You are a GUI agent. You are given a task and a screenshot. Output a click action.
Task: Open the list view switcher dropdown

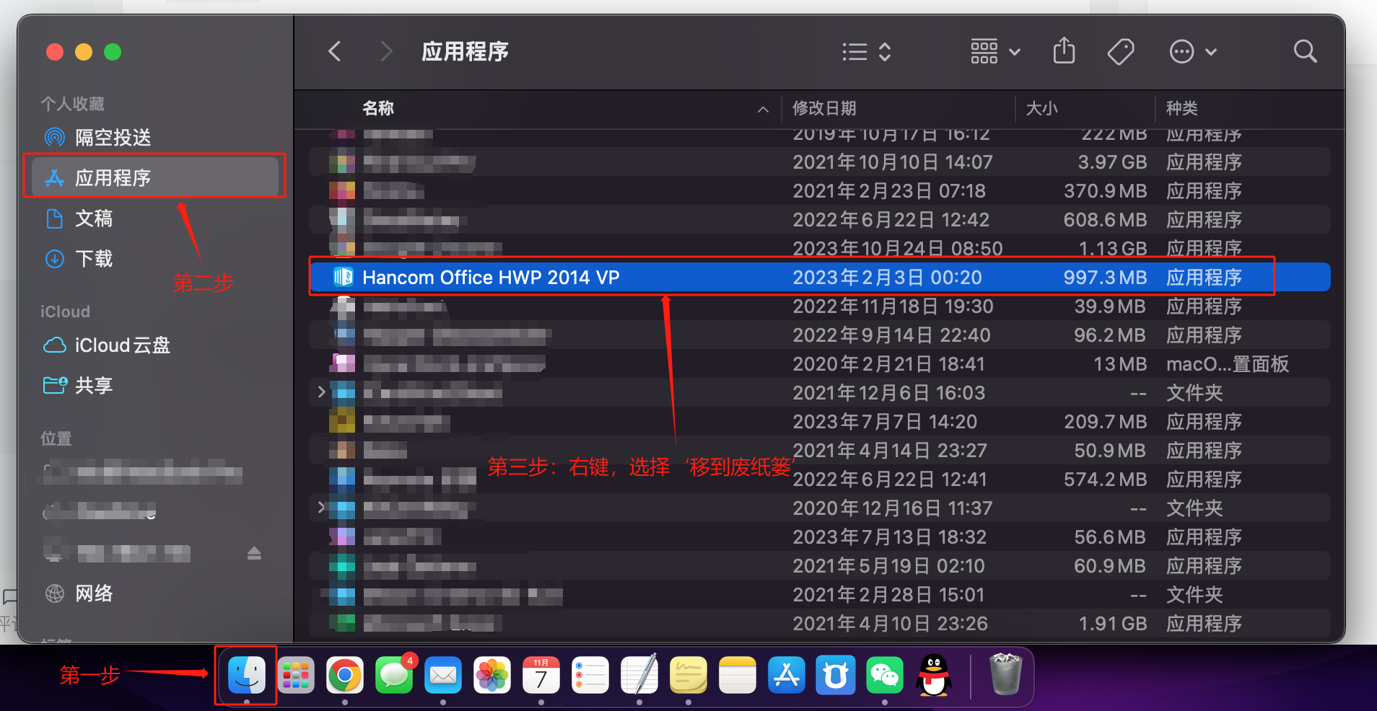[867, 52]
